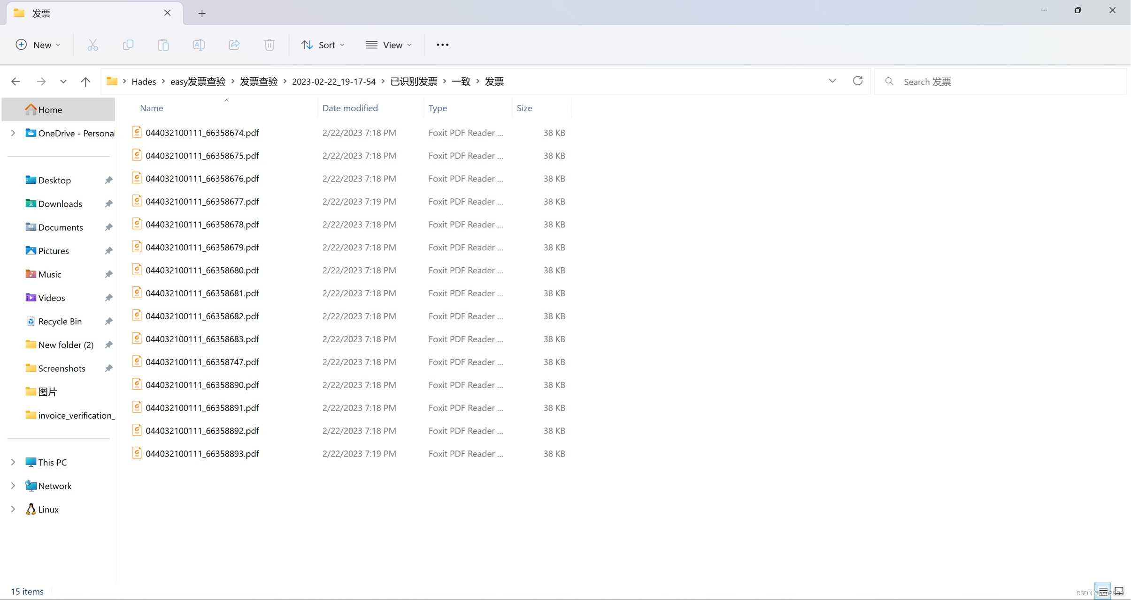Image resolution: width=1131 pixels, height=600 pixels.
Task: Expand Linux tree node
Action: (x=13, y=509)
